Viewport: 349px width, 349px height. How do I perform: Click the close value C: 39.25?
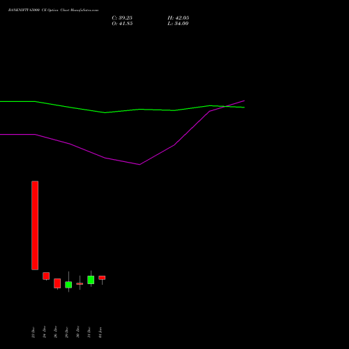[x=122, y=18]
